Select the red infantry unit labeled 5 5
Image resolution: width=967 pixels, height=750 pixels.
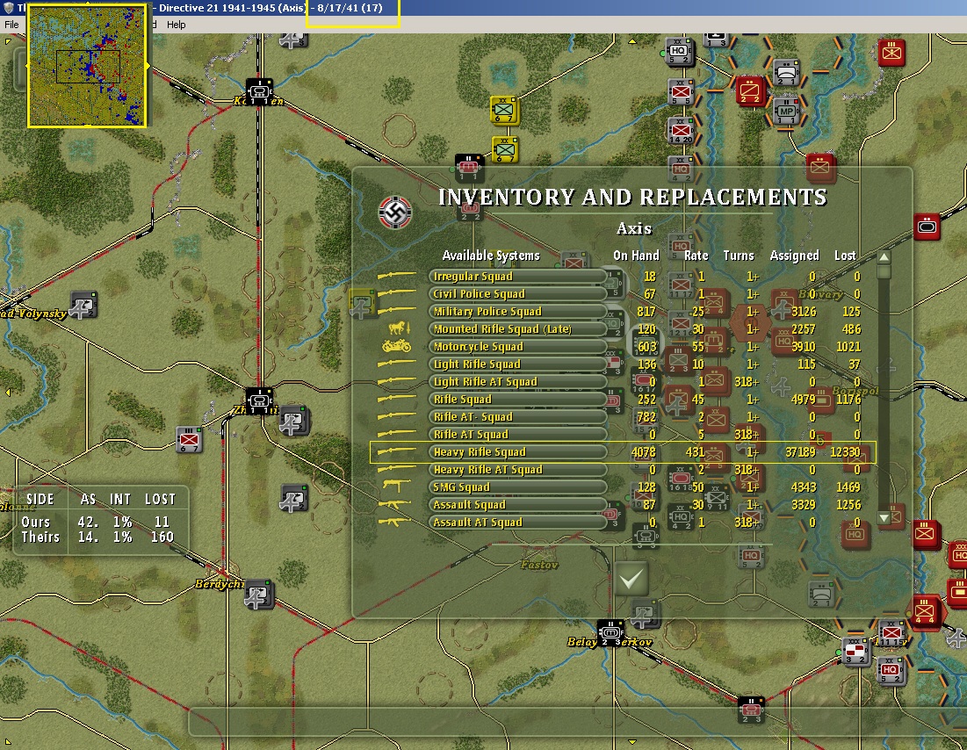coord(682,93)
